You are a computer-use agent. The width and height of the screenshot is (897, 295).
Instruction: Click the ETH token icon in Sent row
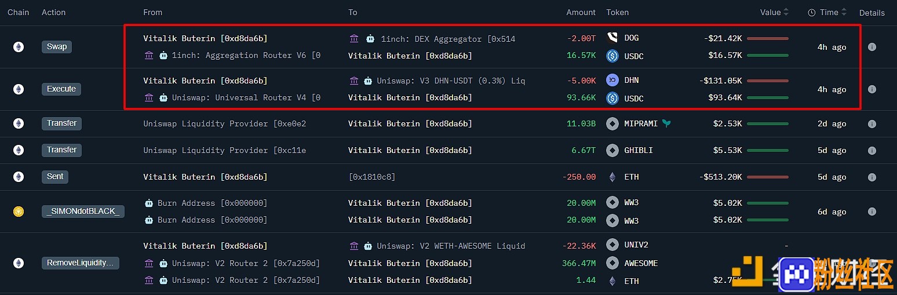(612, 177)
